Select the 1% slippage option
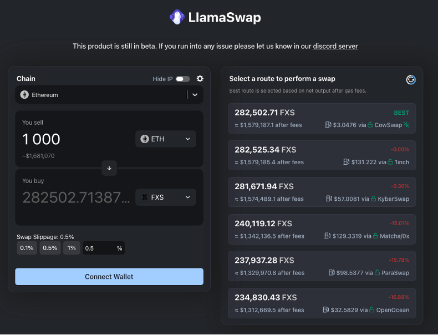This screenshot has width=438, height=335. pyautogui.click(x=72, y=248)
